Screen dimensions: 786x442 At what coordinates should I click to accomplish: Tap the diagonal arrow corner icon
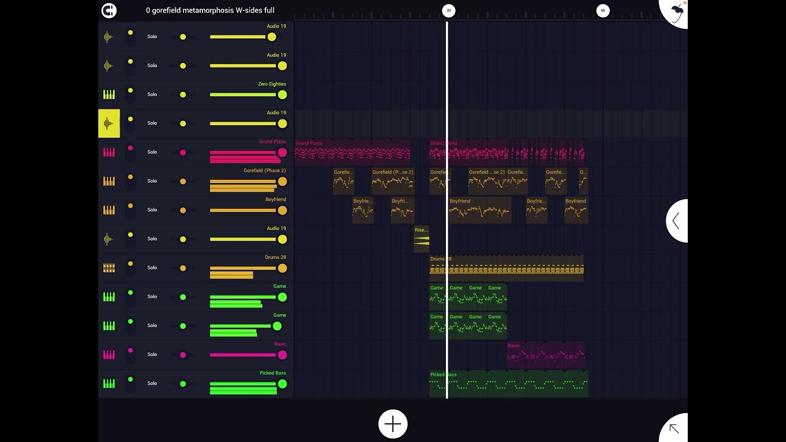tap(674, 428)
